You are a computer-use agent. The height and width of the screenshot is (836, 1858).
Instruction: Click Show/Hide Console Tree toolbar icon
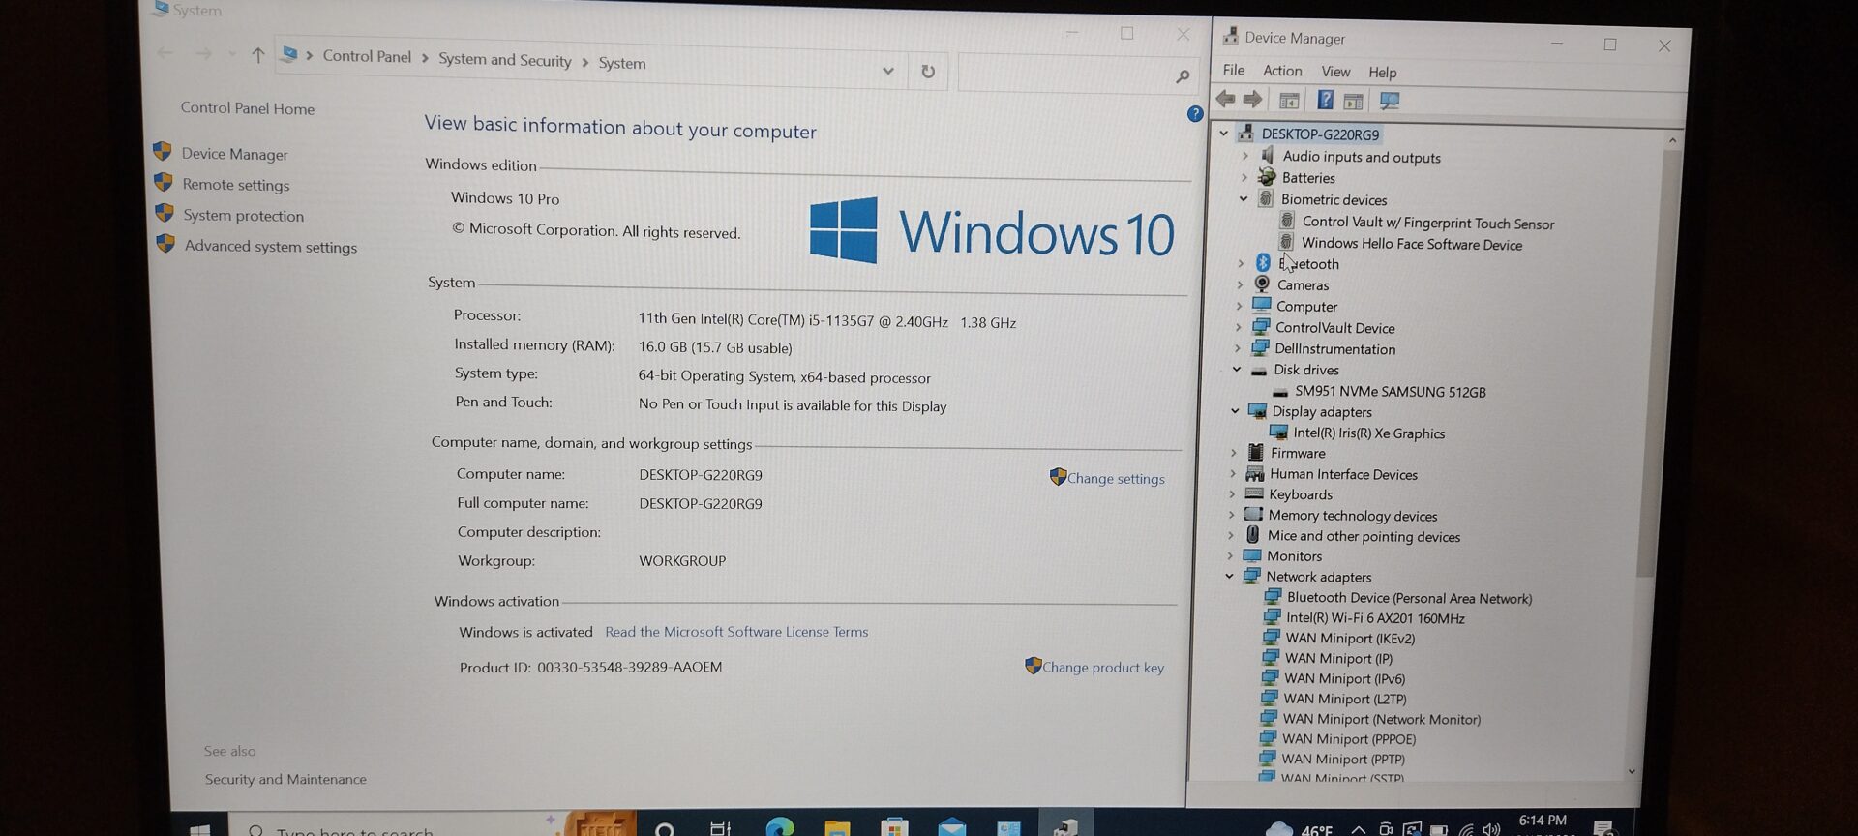[1289, 101]
